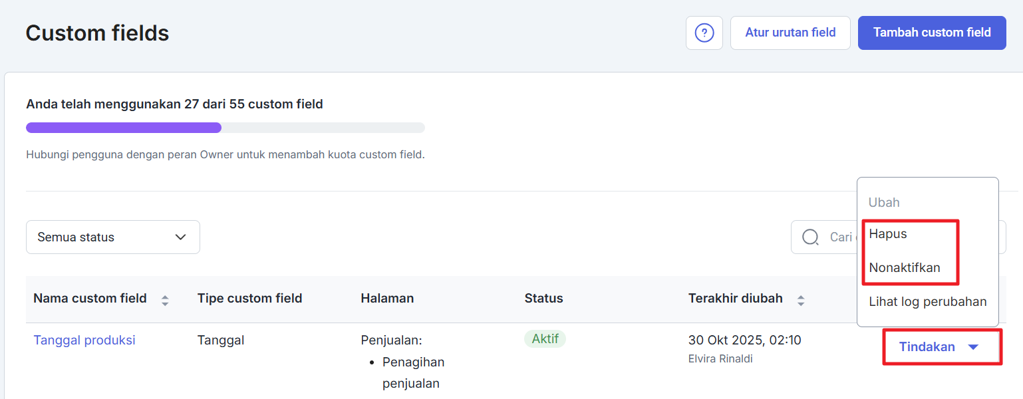Choose Ubah from the actions menu
The height and width of the screenshot is (399, 1023).
coord(884,202)
